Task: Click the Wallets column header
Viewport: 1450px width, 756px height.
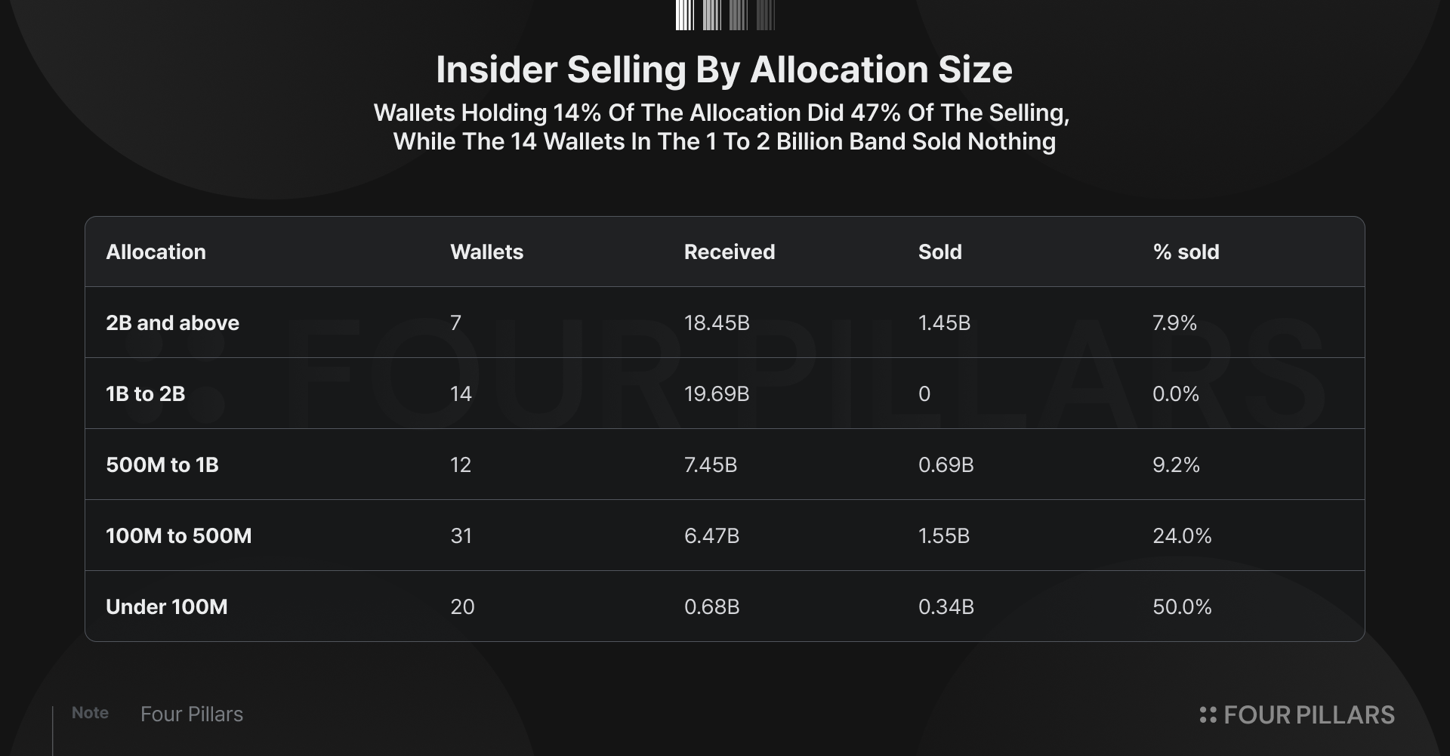Action: (x=486, y=252)
